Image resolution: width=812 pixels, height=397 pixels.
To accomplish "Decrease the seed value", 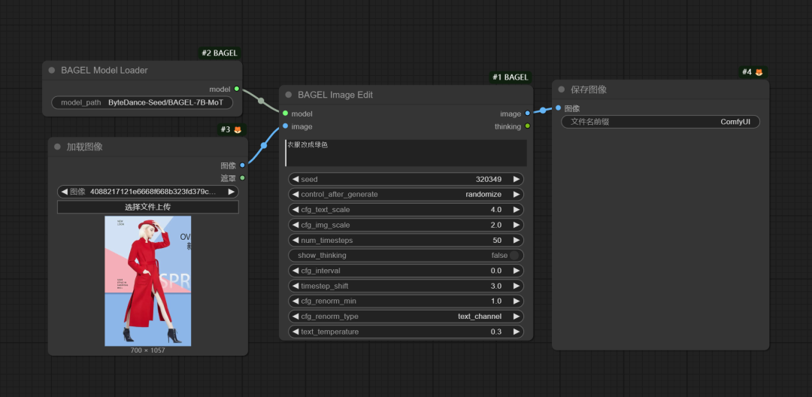I will [295, 179].
